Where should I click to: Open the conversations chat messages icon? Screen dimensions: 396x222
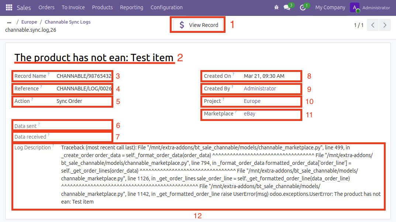tap(287, 7)
